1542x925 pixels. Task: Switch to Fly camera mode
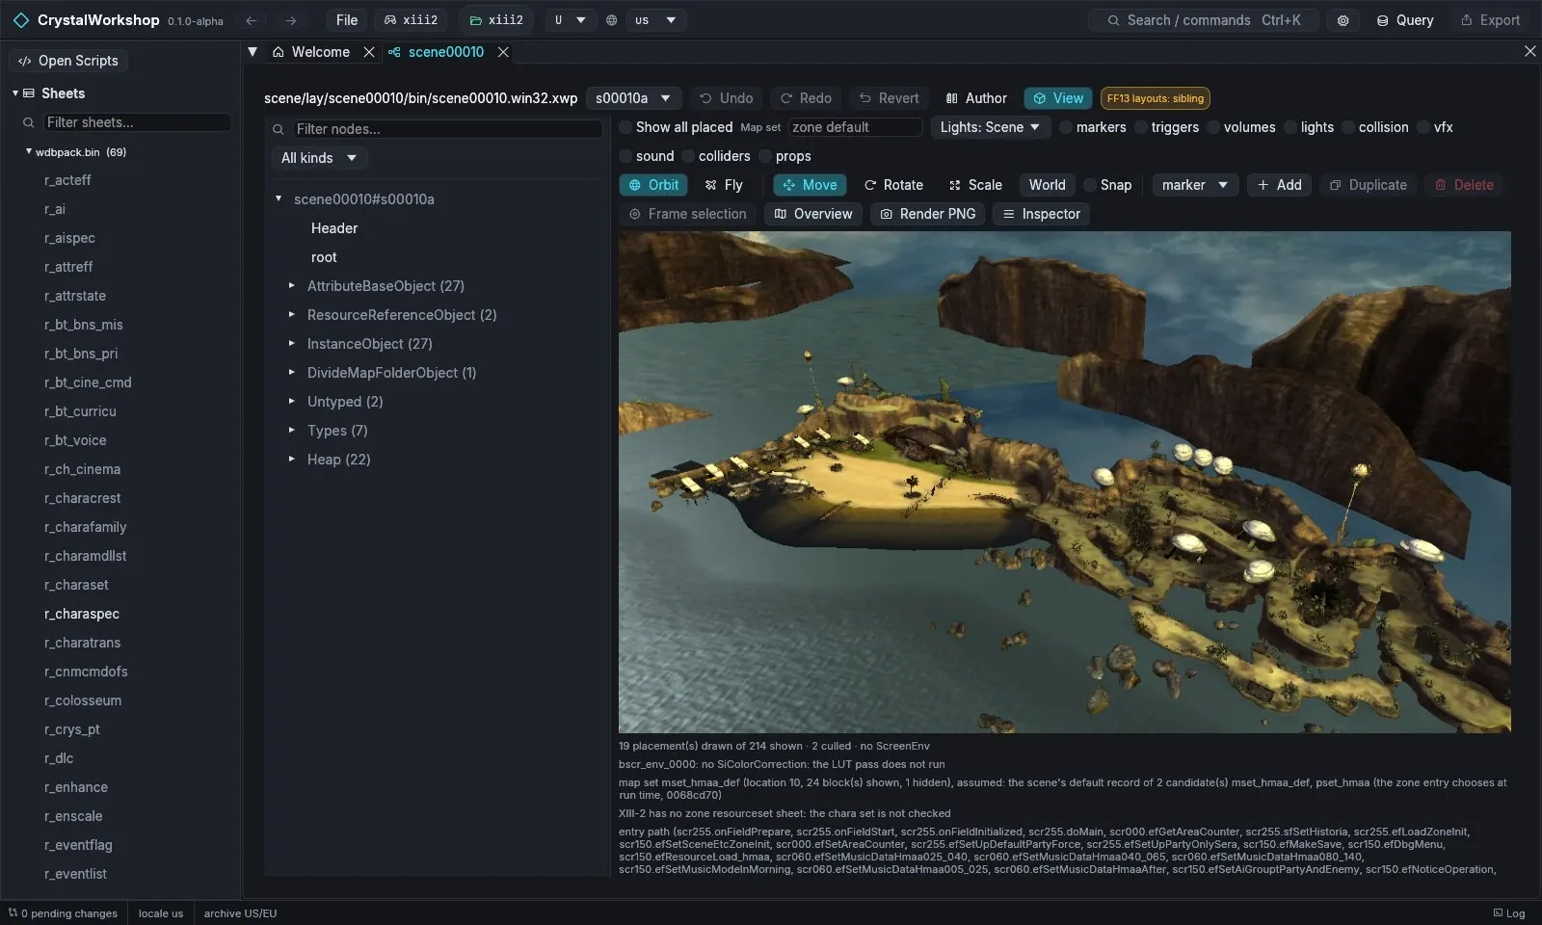(724, 185)
